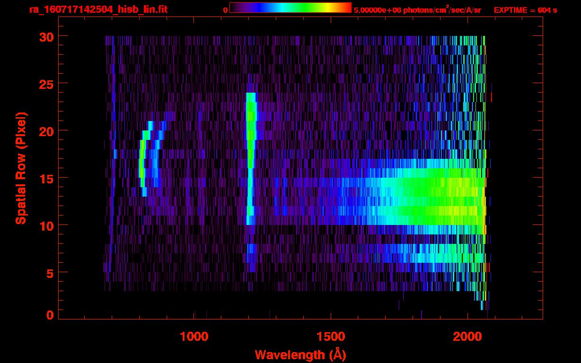Click the Spatial Row (Pixel) axis title
Screen dimensions: 581x363
[21, 168]
